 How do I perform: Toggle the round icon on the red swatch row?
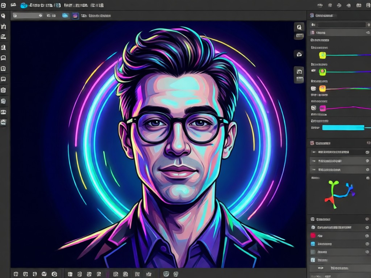pos(367,236)
